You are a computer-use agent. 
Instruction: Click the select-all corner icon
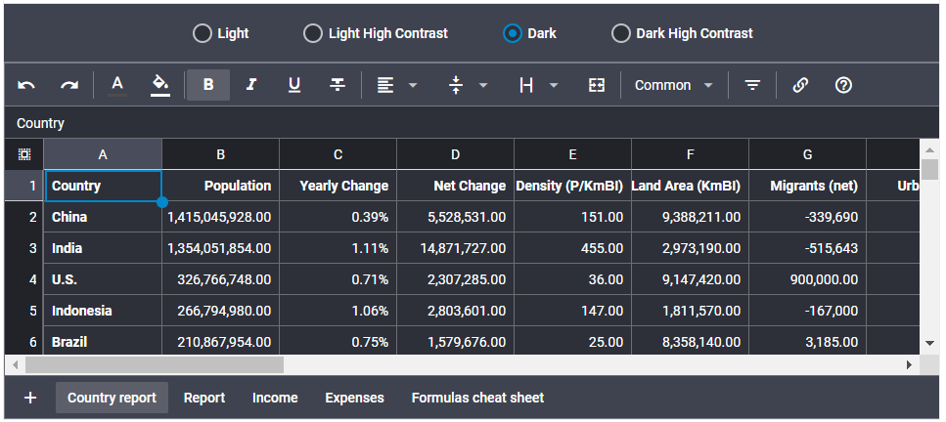24,155
